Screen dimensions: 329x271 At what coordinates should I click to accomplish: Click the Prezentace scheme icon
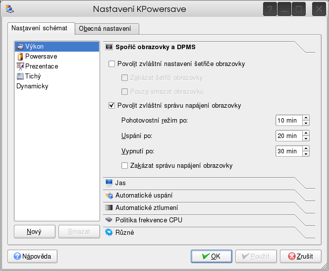click(x=20, y=66)
